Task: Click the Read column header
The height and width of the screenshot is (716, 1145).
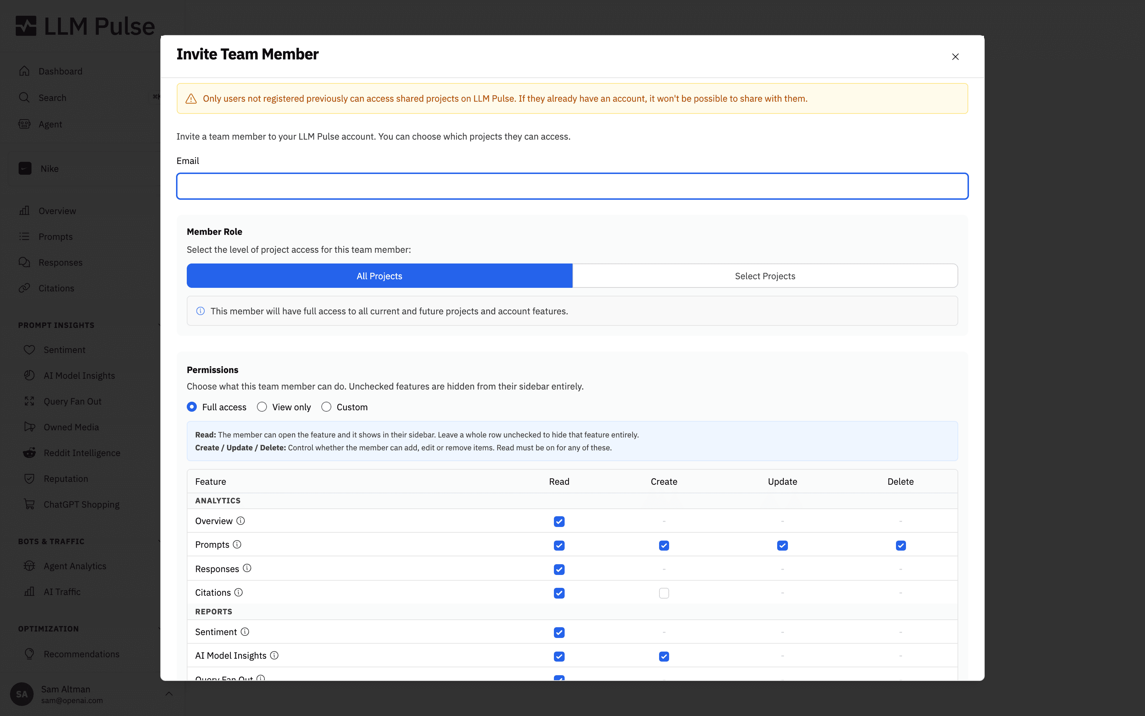Action: (x=559, y=481)
